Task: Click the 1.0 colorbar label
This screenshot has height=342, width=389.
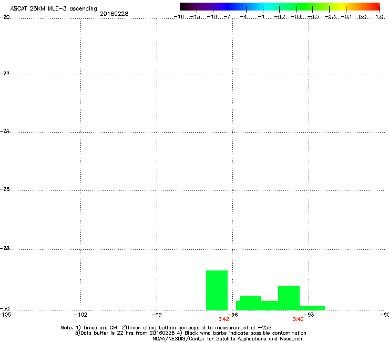Action: (x=380, y=17)
